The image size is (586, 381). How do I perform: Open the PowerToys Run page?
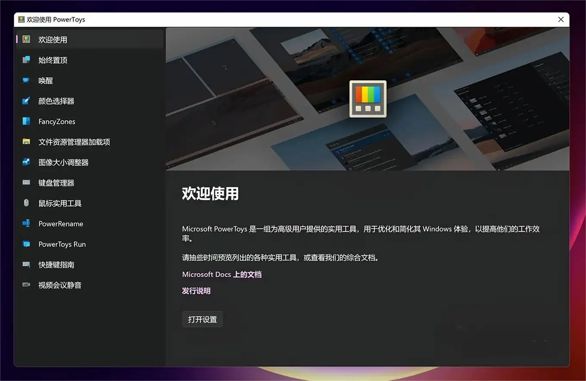tap(90, 244)
